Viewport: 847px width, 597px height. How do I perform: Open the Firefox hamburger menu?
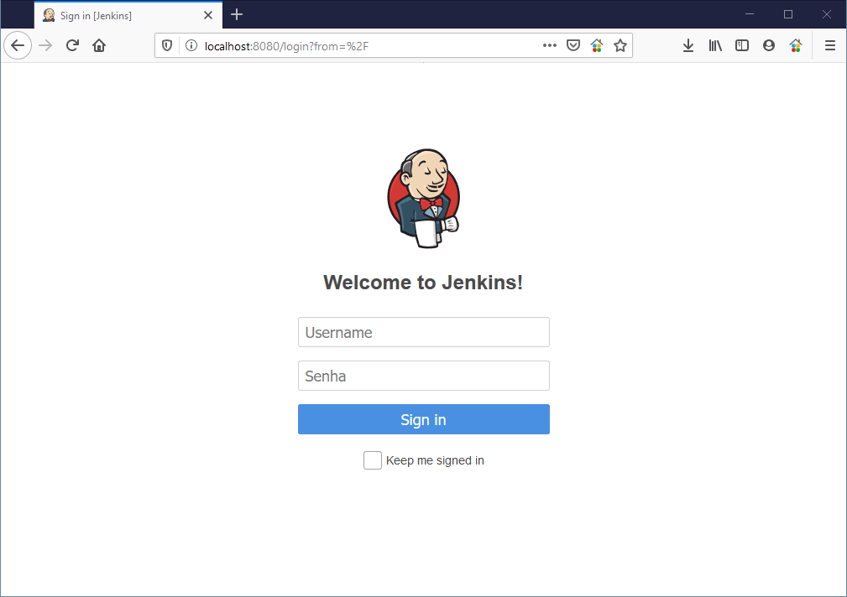coord(829,45)
